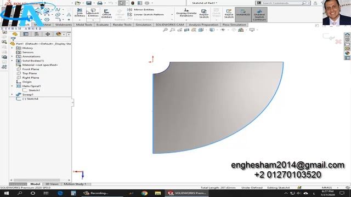Screen dimensions: 351x197
Task: Open the FeatureManager design tree tab
Action: point(15,34)
